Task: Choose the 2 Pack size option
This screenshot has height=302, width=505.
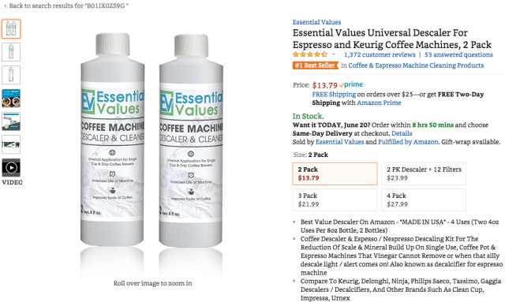Action: pos(335,173)
